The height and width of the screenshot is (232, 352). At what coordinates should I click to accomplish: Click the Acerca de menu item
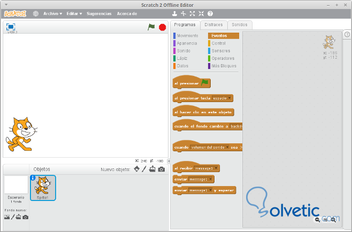[x=127, y=14]
